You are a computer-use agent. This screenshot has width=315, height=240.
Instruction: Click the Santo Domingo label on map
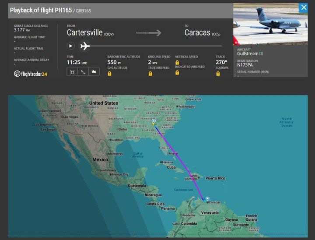[x=192, y=177]
